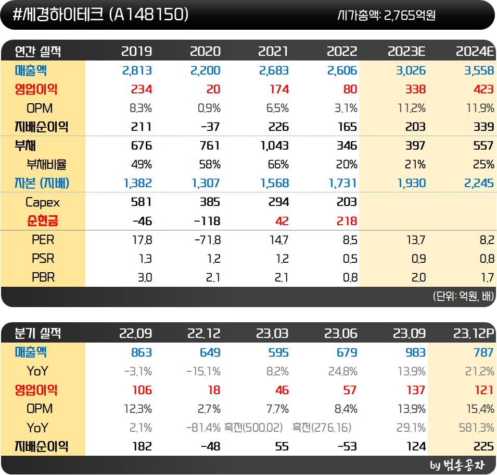
Task: Click the 2024E operating profit 423
Action: coord(483,89)
